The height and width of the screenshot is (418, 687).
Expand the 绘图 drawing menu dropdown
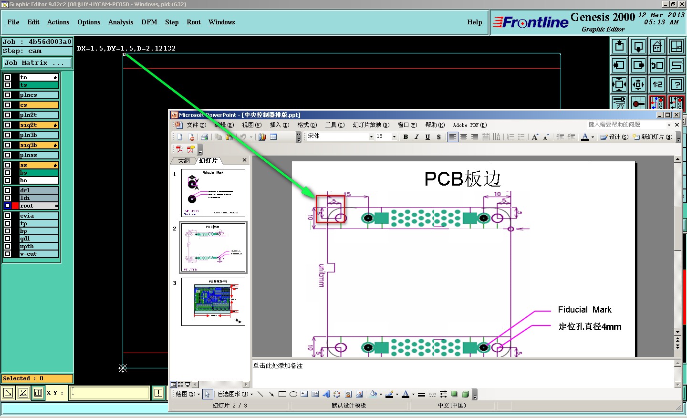188,394
